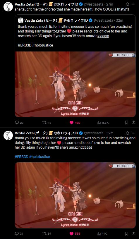Open the Vestia Zeta profile avatar on the top tweet

pos(8,7)
